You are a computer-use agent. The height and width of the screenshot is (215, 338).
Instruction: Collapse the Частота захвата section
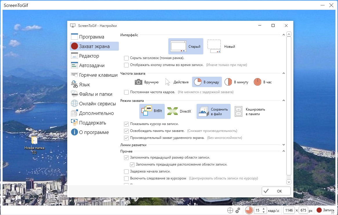tap(284, 73)
